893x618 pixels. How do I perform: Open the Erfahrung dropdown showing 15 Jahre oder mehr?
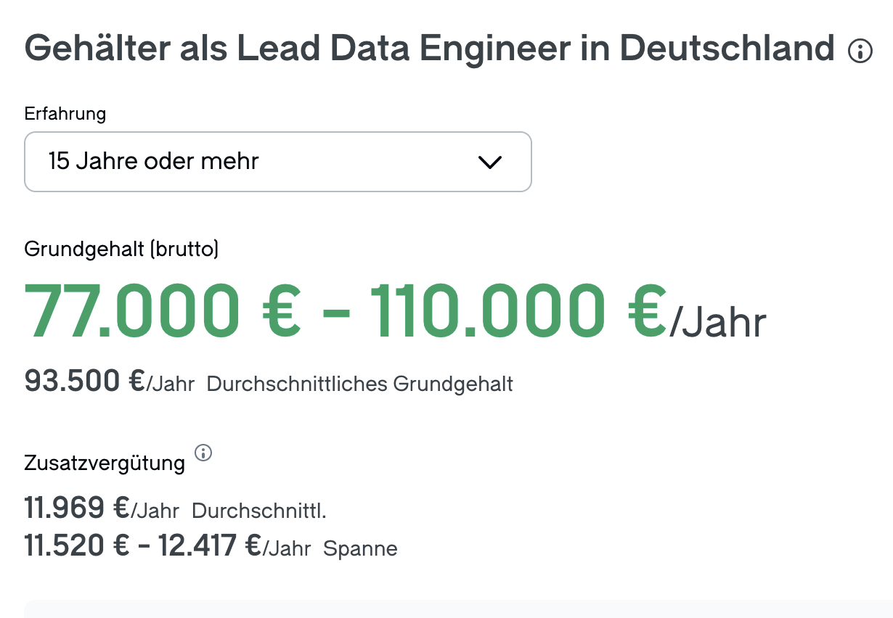click(x=278, y=162)
